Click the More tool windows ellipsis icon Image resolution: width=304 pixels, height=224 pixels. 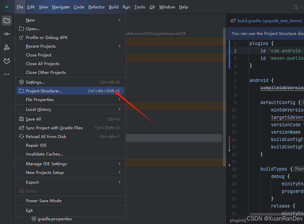[7, 74]
